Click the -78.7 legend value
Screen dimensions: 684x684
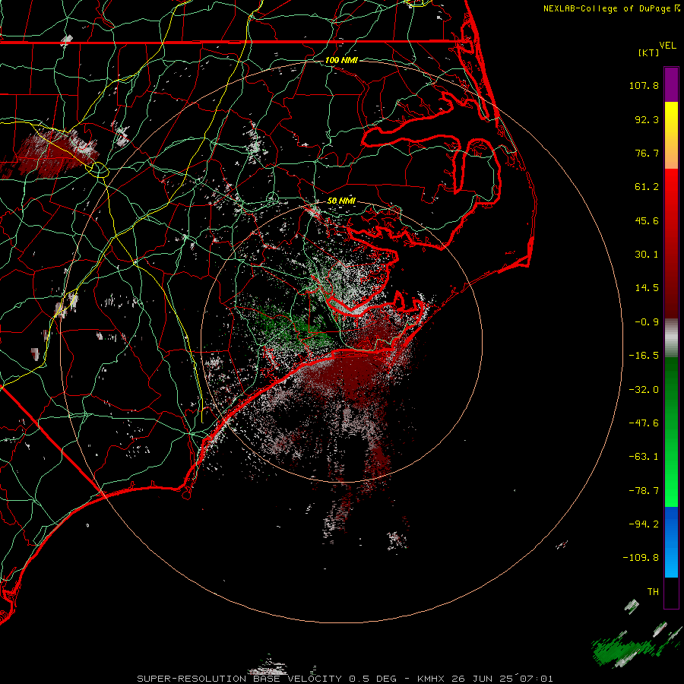[x=644, y=491]
